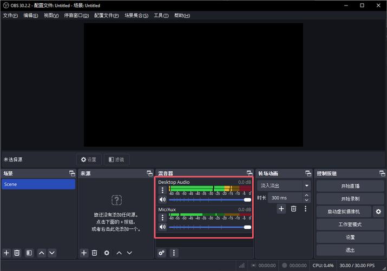The height and width of the screenshot is (271, 387).
Task: Add a new source with plus button
Action: tap(84, 253)
